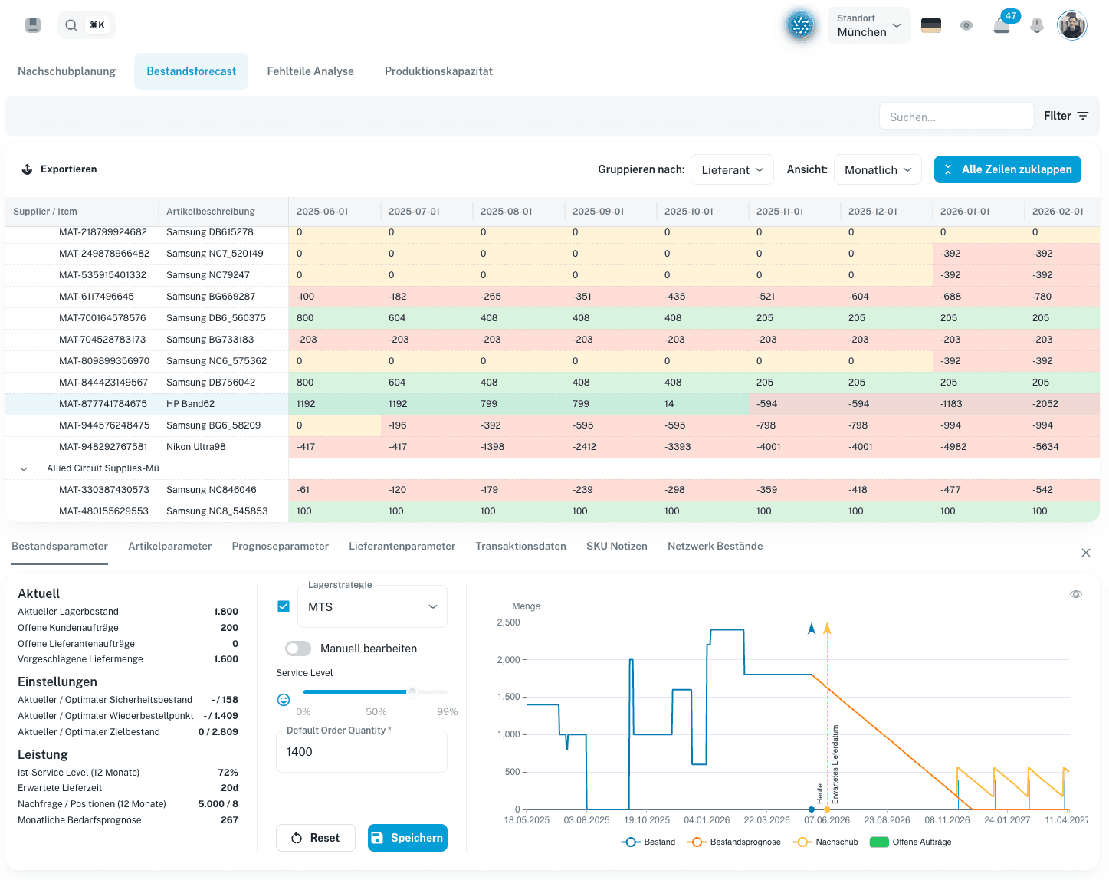The height and width of the screenshot is (880, 1109).
Task: Toggle Bestand legend entry
Action: coord(648,842)
